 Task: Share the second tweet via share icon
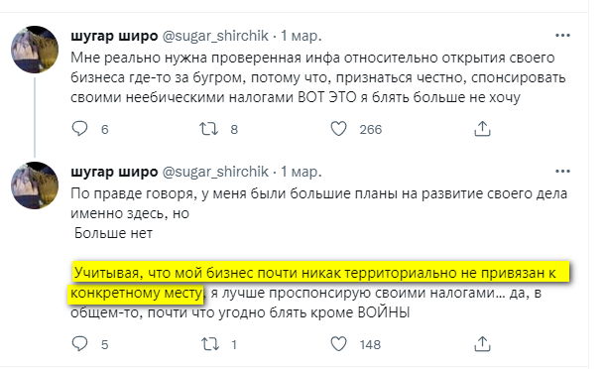point(482,344)
